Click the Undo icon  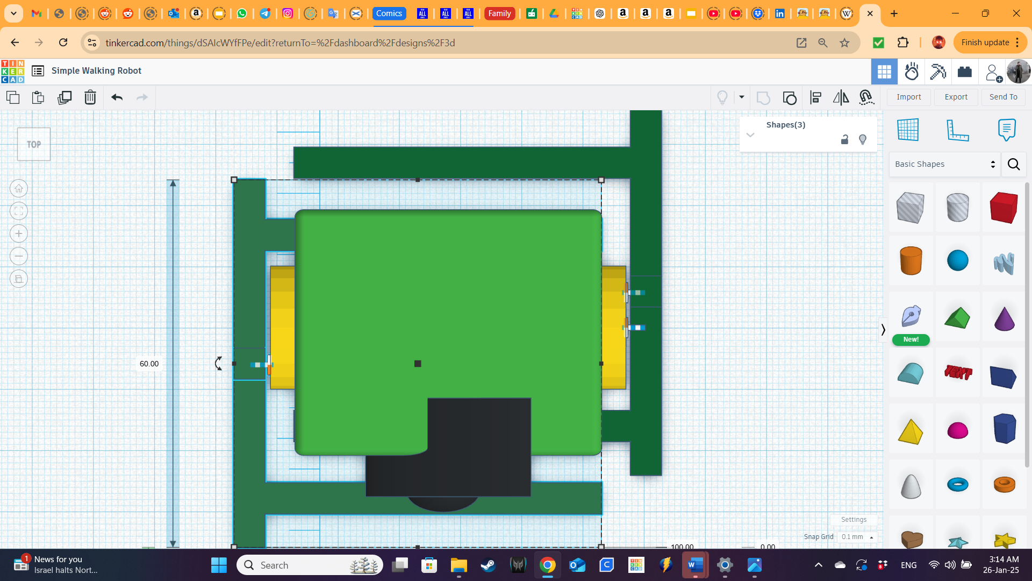tap(116, 97)
